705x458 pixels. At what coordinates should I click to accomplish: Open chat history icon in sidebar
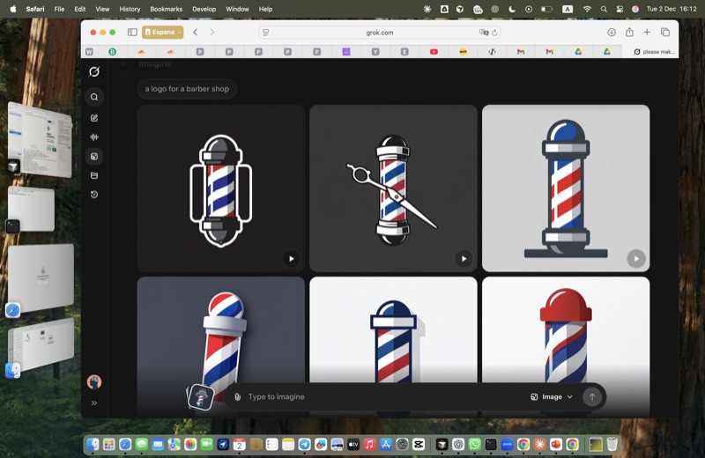point(94,195)
